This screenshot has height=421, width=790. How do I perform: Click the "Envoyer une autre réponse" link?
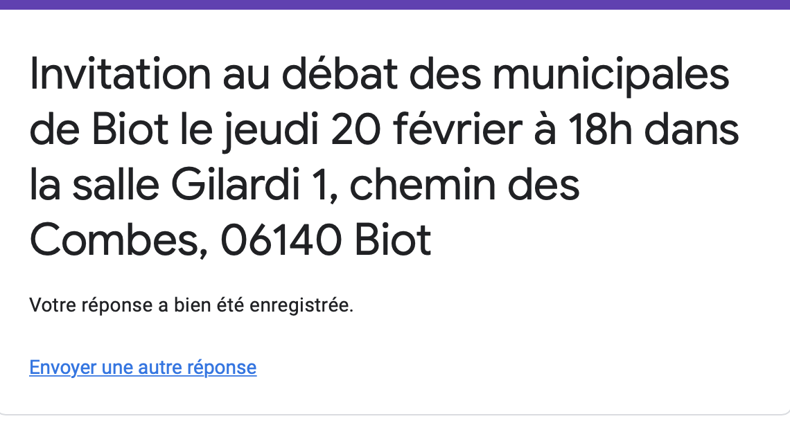143,368
